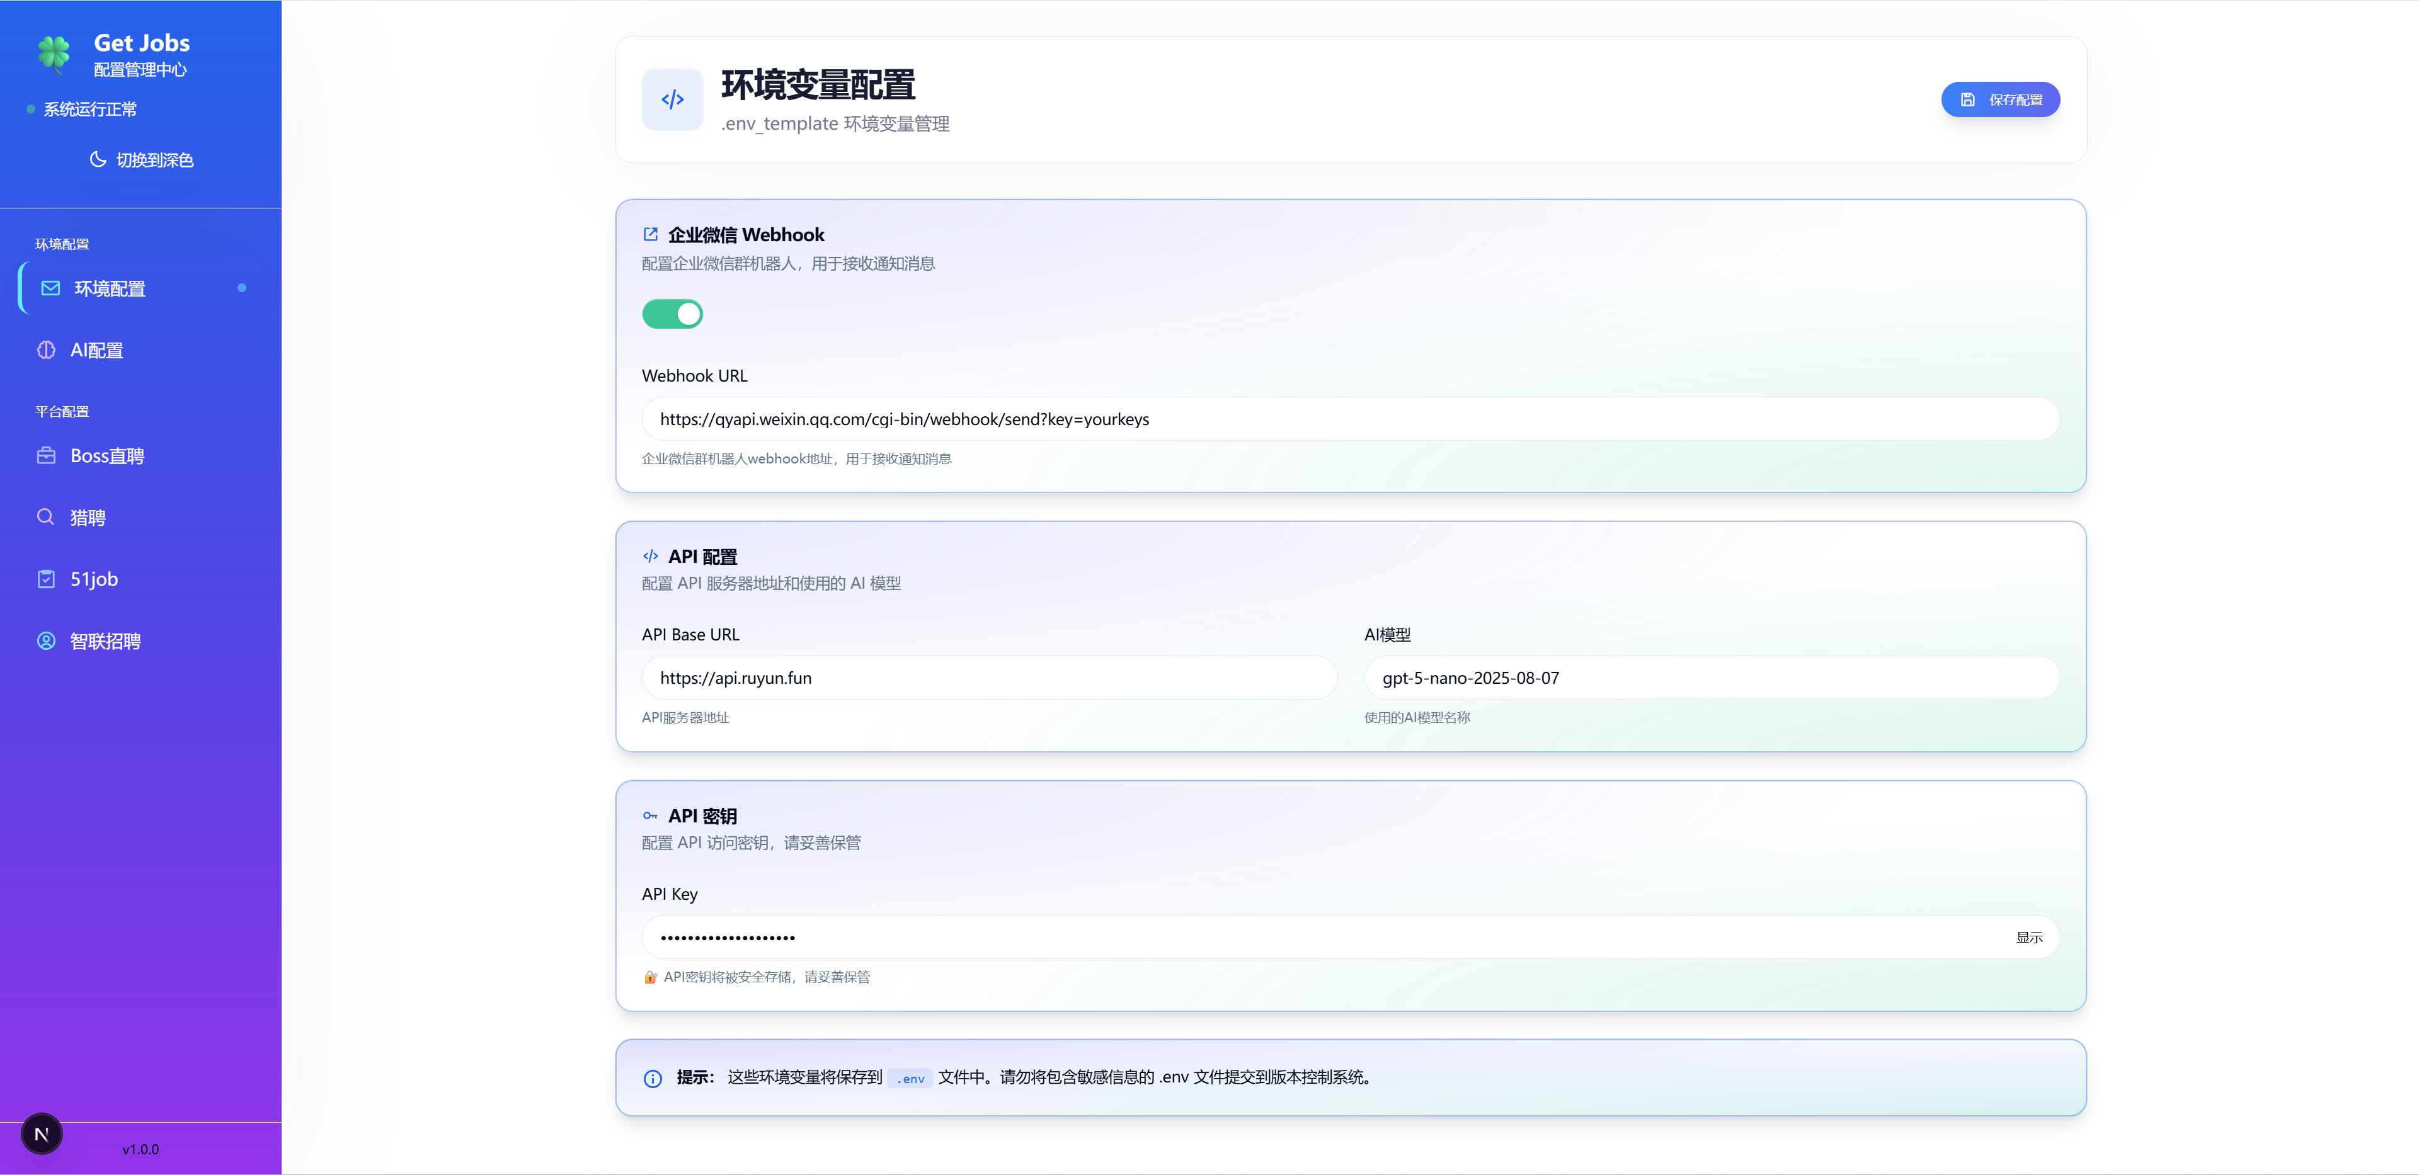Click the Get Jobs clover logo
This screenshot has height=1175, width=2419.
click(54, 54)
